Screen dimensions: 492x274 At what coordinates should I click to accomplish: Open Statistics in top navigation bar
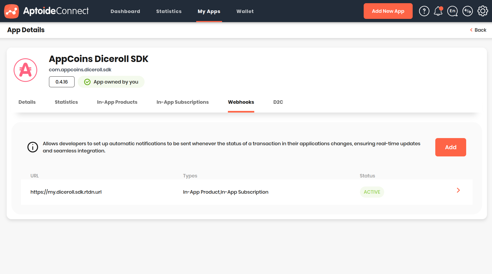(169, 11)
